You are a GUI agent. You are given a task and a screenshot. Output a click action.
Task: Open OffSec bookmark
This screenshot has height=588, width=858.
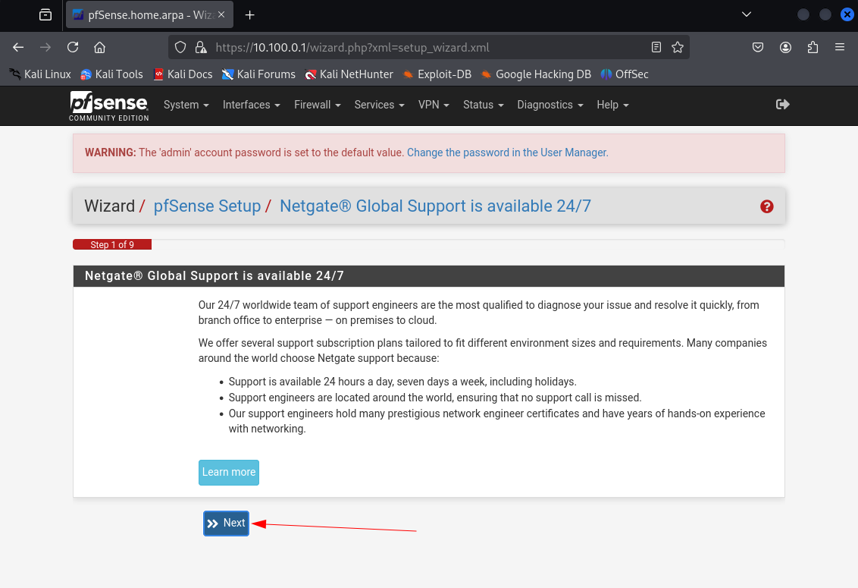[625, 74]
